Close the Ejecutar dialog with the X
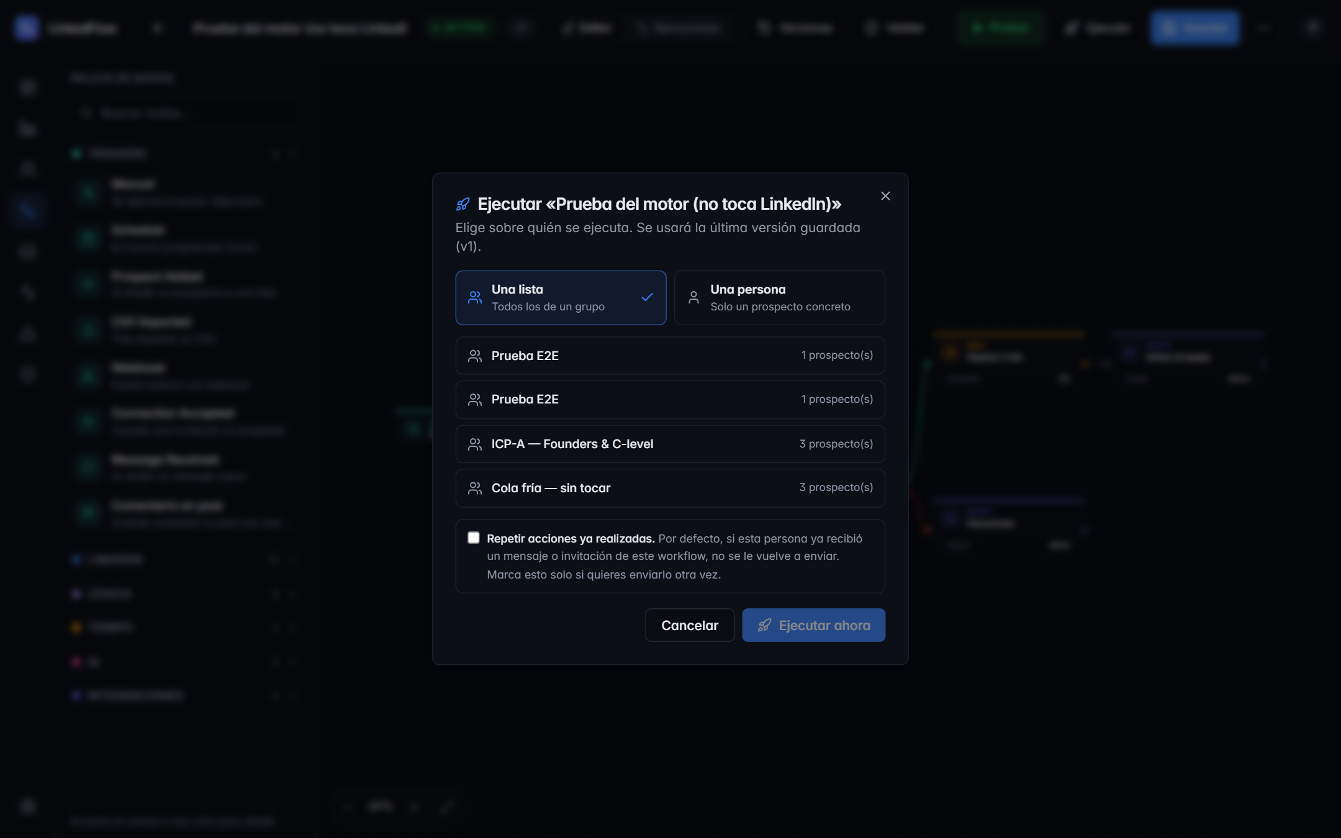 click(x=885, y=196)
